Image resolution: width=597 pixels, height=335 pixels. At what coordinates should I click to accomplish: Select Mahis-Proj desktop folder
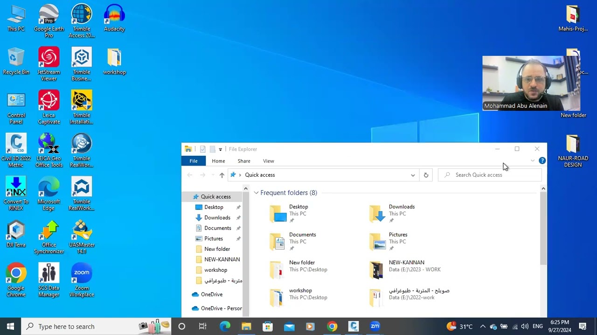[573, 18]
